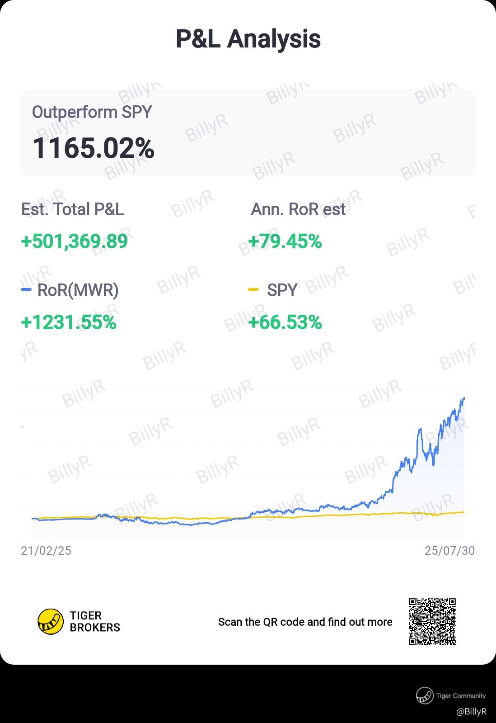
Task: Click the Tiger Community logo icon
Action: (x=425, y=695)
